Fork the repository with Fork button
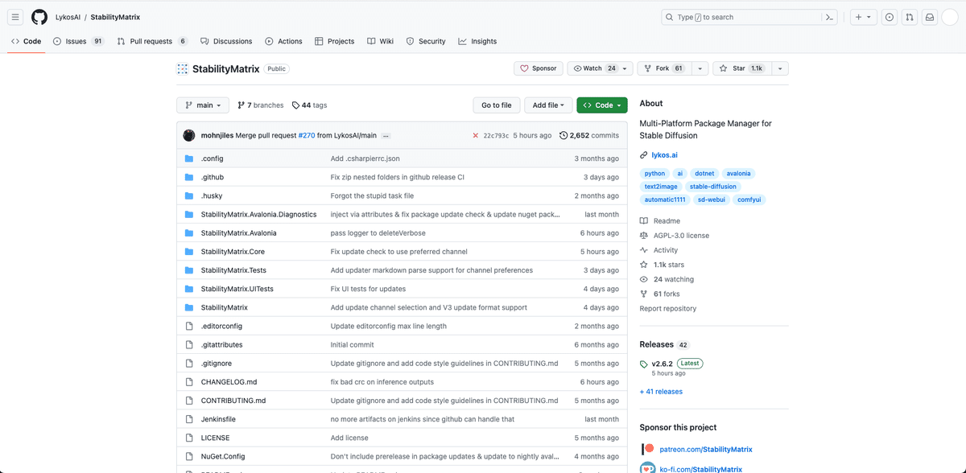966x473 pixels. click(663, 68)
